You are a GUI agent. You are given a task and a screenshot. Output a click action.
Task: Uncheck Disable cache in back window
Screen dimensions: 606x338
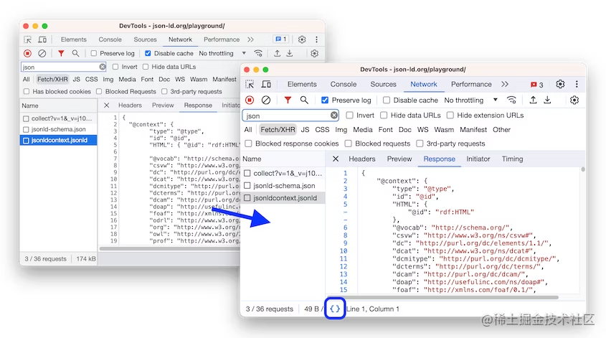pyautogui.click(x=148, y=53)
